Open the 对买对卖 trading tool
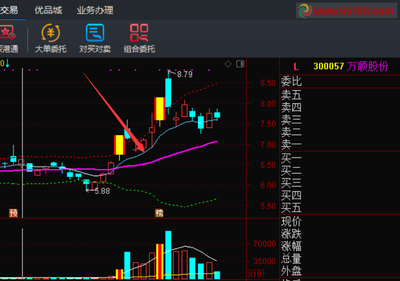This screenshot has height=281, width=400. pos(95,39)
